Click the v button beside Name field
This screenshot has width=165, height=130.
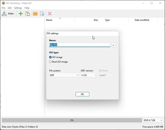click(113, 45)
